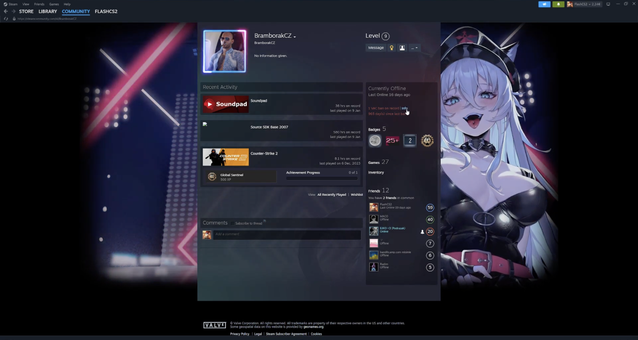This screenshot has height=340, width=638.
Task: Open banditcamp.com friend avatar
Action: click(x=374, y=255)
